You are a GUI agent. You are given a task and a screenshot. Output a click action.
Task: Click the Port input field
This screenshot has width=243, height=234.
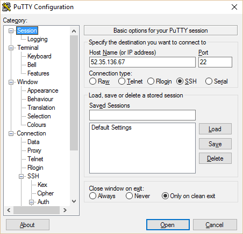point(215,62)
